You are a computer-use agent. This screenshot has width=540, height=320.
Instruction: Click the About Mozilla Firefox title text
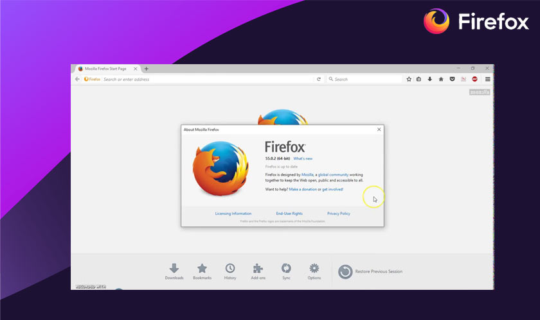pos(201,130)
